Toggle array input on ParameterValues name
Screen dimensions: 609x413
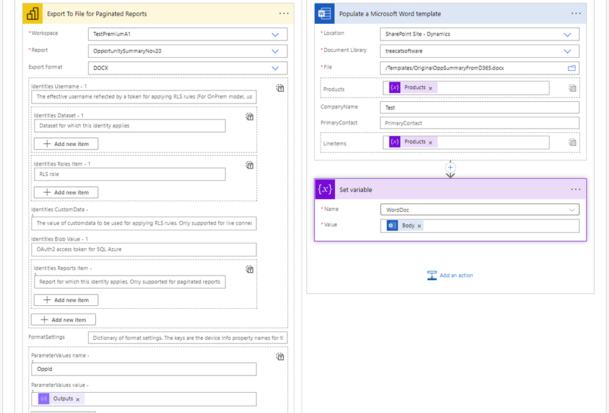coord(280,356)
